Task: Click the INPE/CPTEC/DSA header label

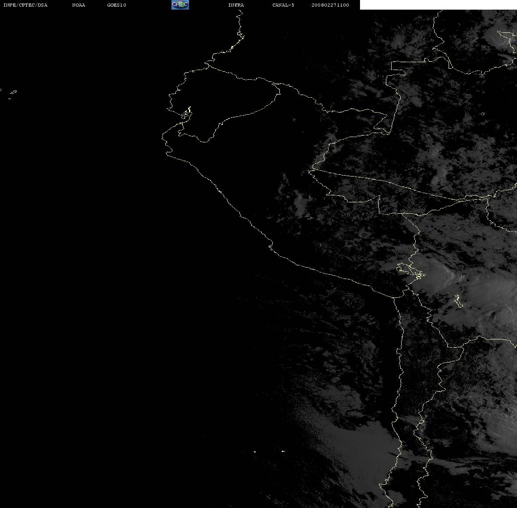Action: click(x=25, y=5)
